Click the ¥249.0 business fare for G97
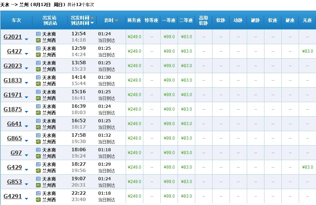 pyautogui.click(x=134, y=152)
